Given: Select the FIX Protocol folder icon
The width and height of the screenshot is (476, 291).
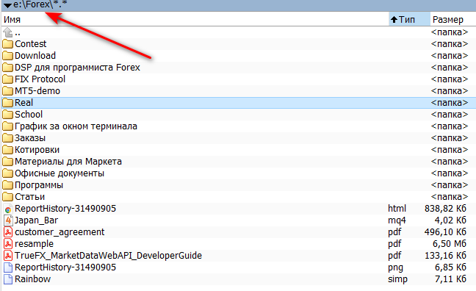Looking at the screenshot, I should pyautogui.click(x=8, y=79).
